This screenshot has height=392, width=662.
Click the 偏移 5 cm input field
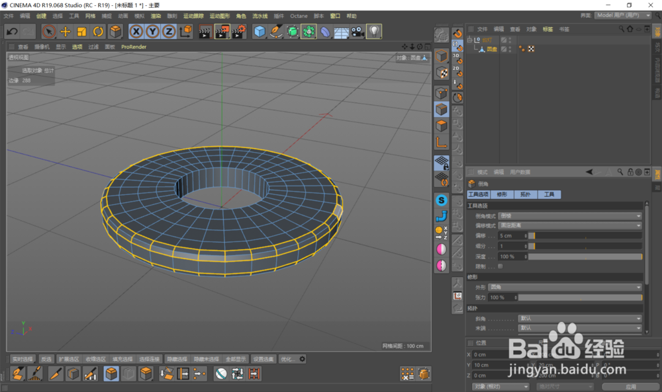[512, 235]
